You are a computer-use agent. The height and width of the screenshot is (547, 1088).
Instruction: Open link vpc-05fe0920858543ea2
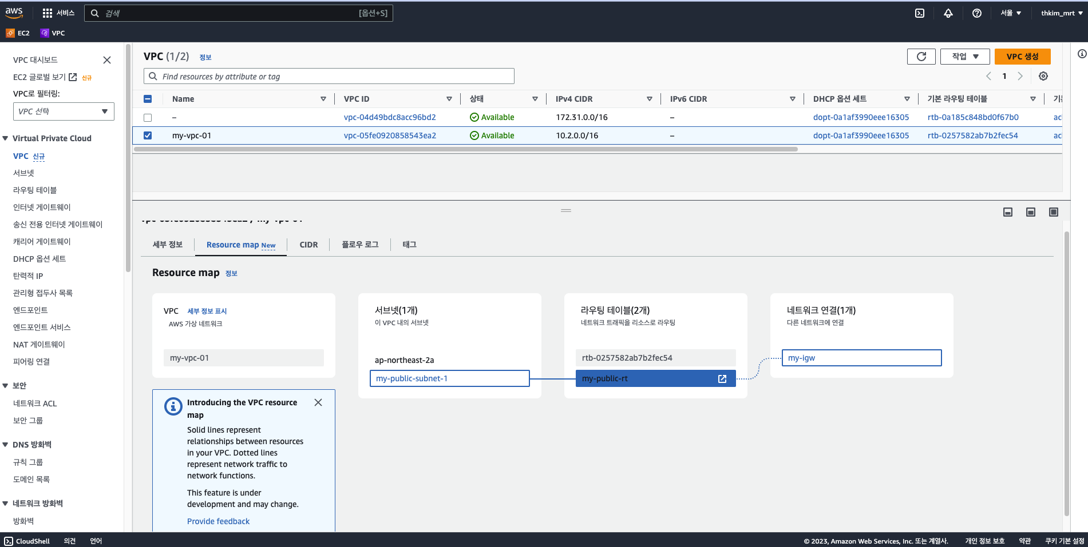(x=390, y=135)
